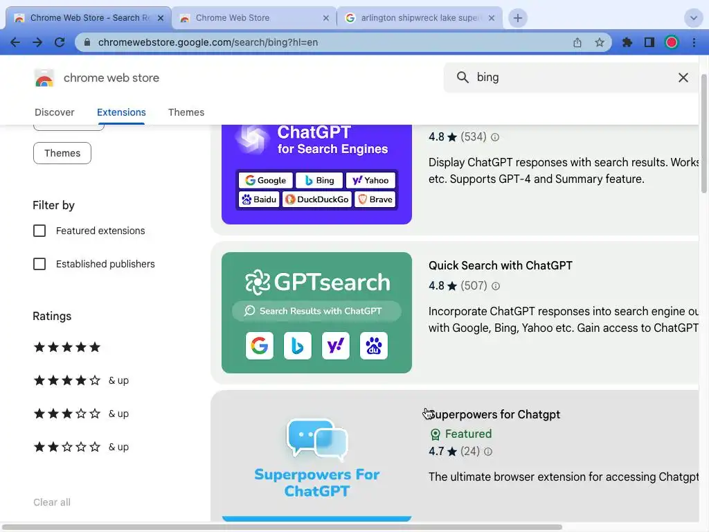Image resolution: width=709 pixels, height=532 pixels.
Task: Click the address bar URL
Action: [x=208, y=42]
